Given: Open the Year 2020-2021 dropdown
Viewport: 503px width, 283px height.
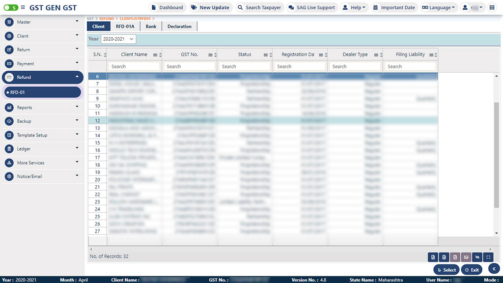Looking at the screenshot, I should (x=118, y=39).
